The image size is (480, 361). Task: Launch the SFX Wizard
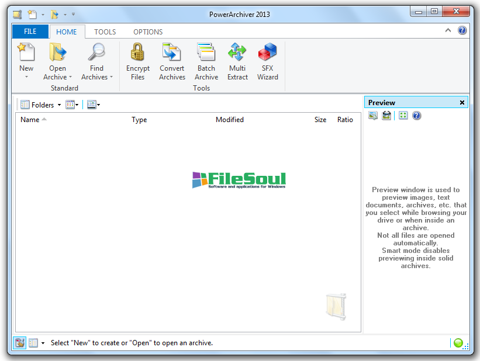point(267,52)
